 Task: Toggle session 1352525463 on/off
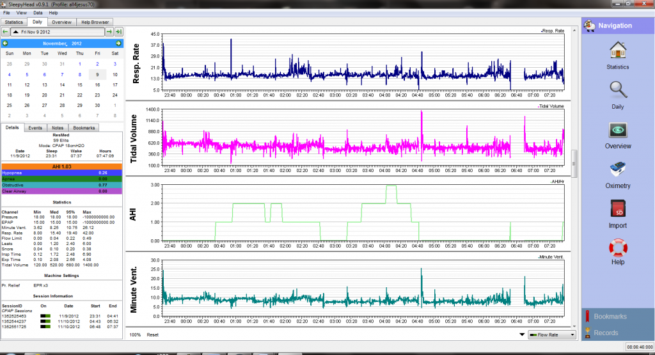(x=45, y=316)
